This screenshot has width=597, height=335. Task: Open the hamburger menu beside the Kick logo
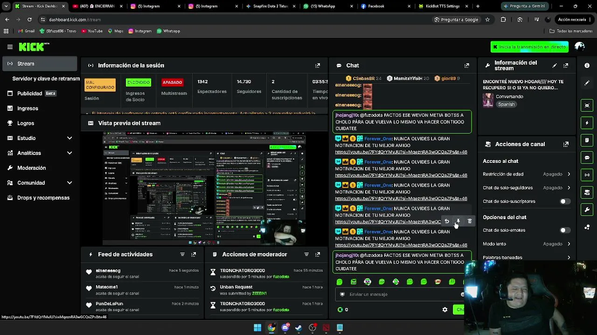(x=10, y=47)
